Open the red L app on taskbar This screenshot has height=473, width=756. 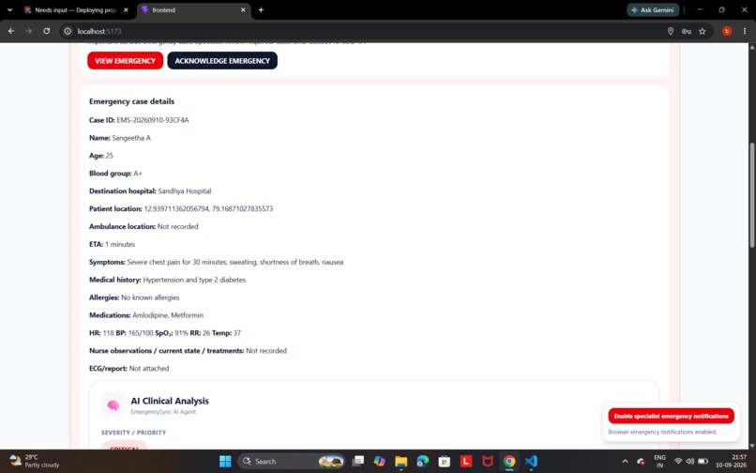tap(466, 462)
